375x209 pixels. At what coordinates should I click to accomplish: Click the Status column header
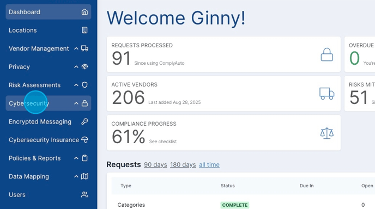pos(227,186)
